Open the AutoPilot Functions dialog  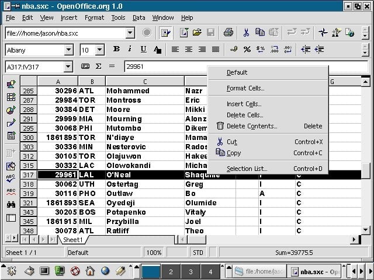pos(85,66)
